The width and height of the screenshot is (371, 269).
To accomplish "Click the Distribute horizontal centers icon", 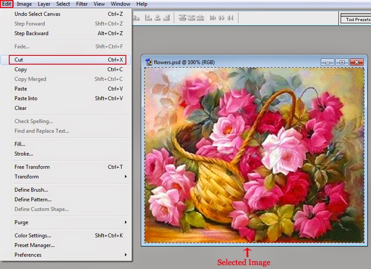I will [x=221, y=18].
